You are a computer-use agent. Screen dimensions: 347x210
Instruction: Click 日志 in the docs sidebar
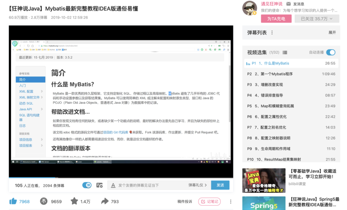(22, 126)
